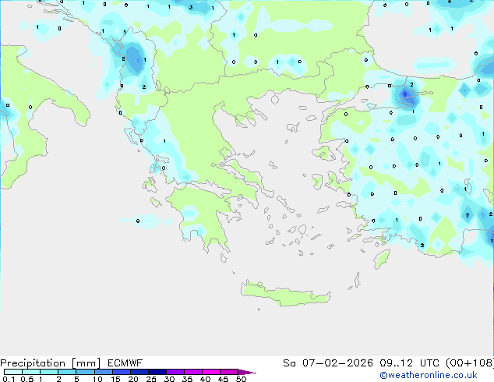The image size is (494, 382).
Task: Click the legend arrow above 50 mm
Action: (247, 372)
